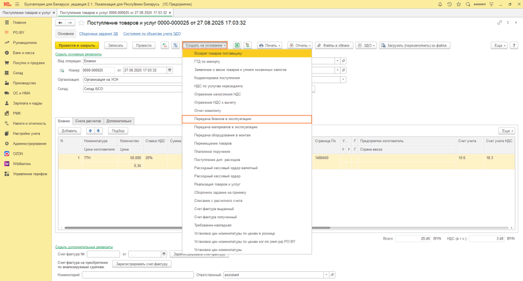Image resolution: width=523 pixels, height=281 pixels.
Task: Expand the Отчеты dropdown
Action: 300,45
